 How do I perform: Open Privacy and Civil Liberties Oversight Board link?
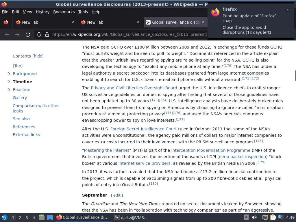tap(134, 88)
